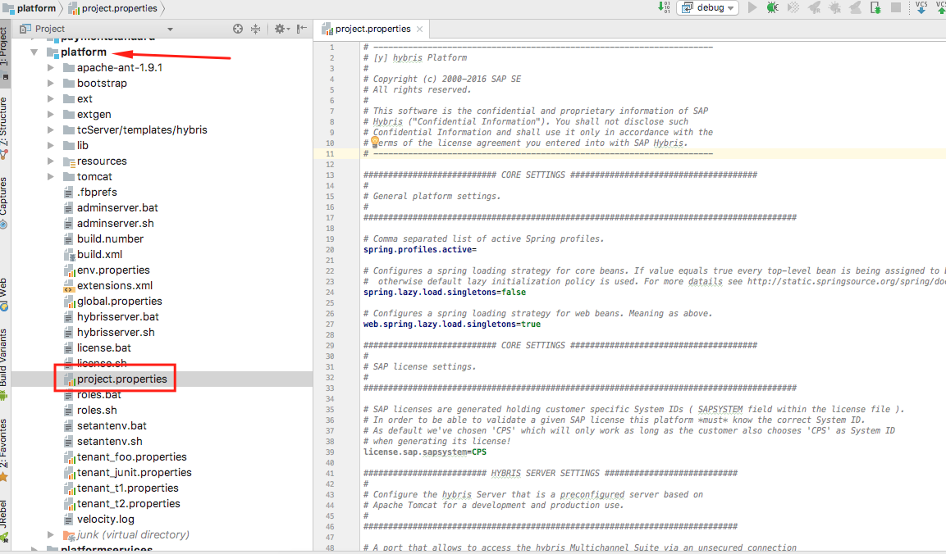
Task: Select the platform module in tree
Action: point(83,52)
